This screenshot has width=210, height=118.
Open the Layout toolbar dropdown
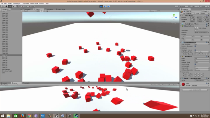204,7
